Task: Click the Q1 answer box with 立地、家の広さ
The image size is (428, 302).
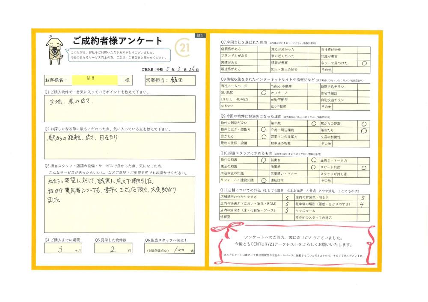Action: [120, 108]
